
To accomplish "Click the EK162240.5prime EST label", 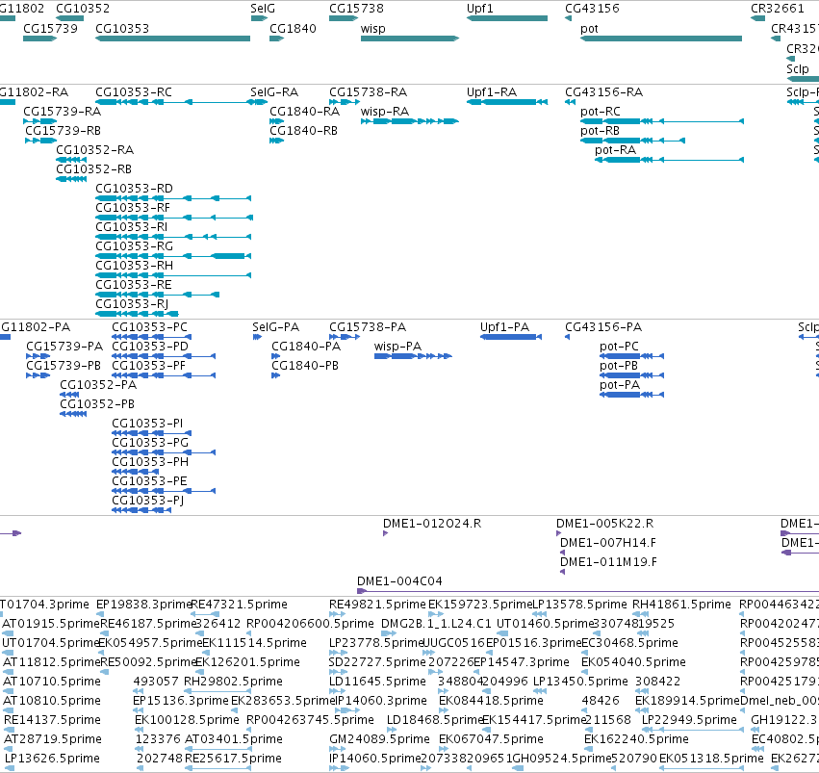I will [x=636, y=739].
